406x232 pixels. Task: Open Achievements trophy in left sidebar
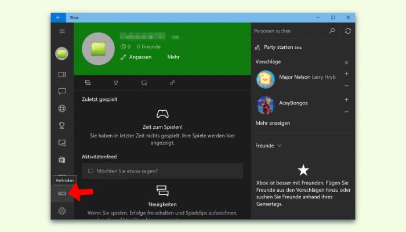[62, 126]
